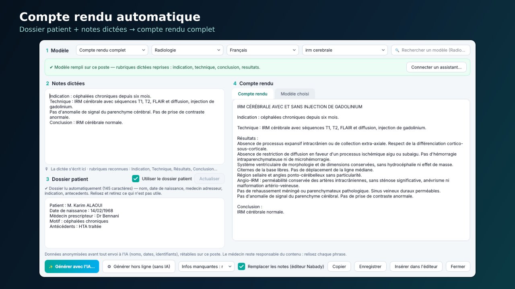Click the line Antécédents : HTA traitée
This screenshot has height=289, width=515.
point(75,226)
